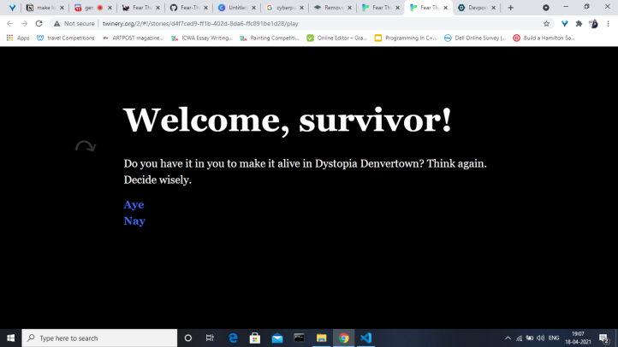Open Task View on the taskbar
The image size is (618, 347).
210,338
